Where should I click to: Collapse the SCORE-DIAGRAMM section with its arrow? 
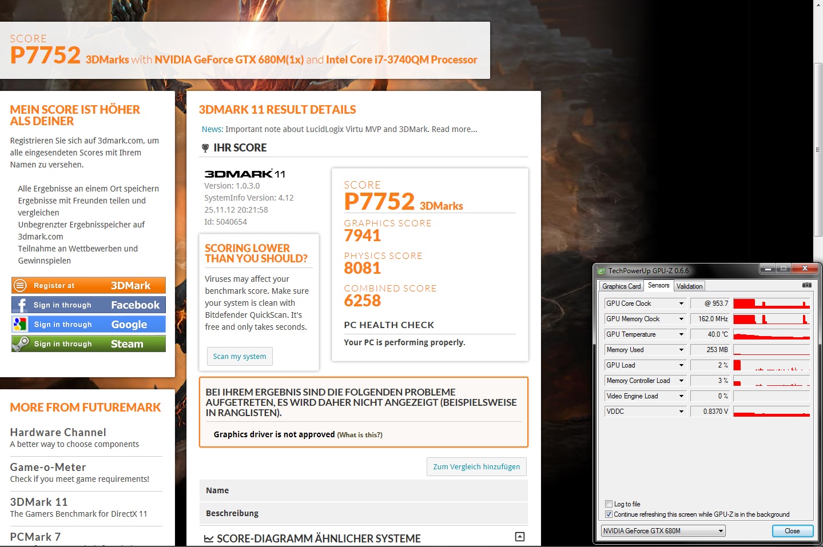point(520,537)
